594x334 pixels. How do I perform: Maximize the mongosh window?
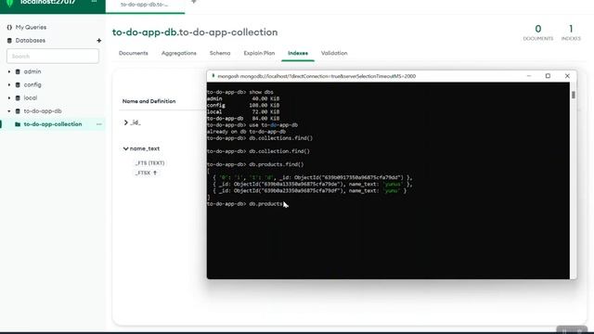[x=548, y=76]
